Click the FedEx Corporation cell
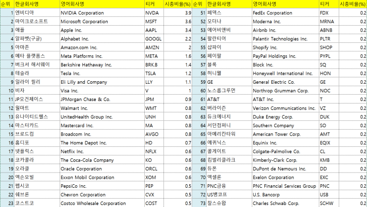367x207 pixels. point(285,13)
